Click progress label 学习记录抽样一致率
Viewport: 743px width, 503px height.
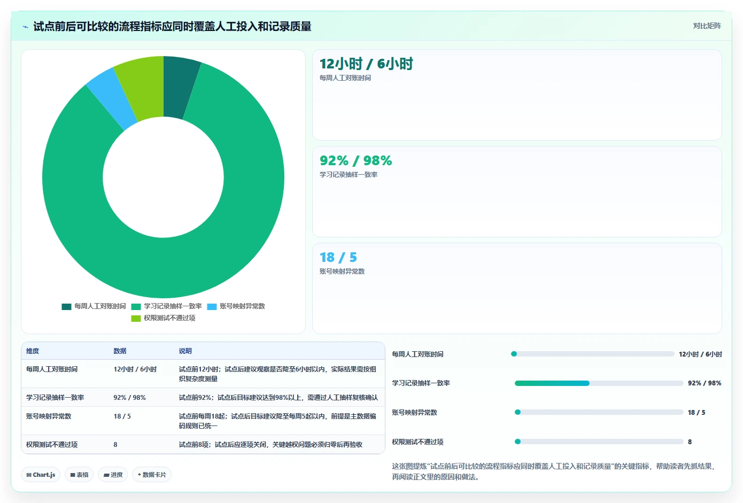click(x=421, y=383)
